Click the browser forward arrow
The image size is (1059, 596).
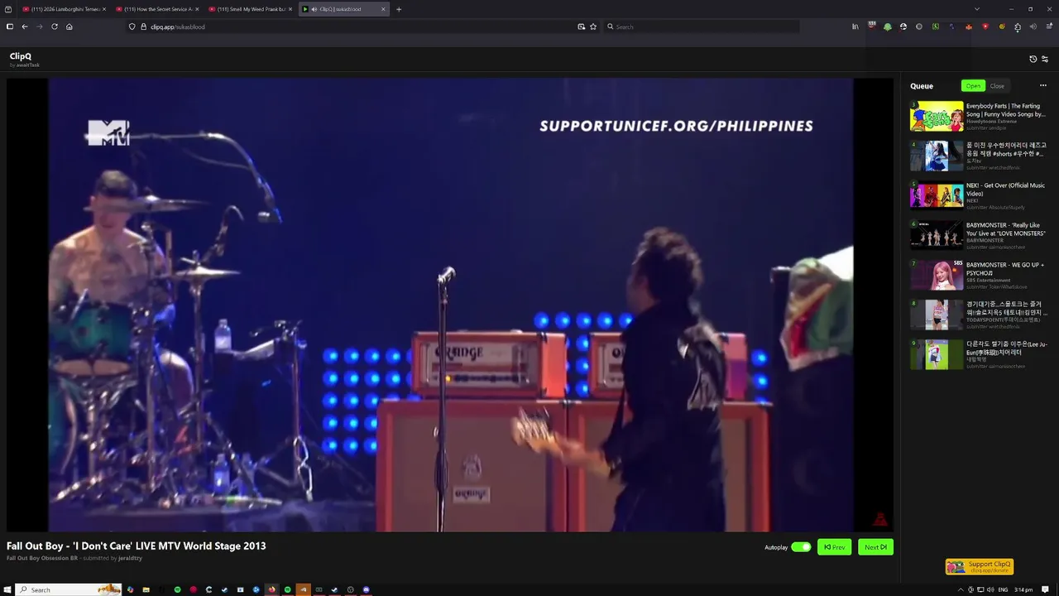click(39, 26)
